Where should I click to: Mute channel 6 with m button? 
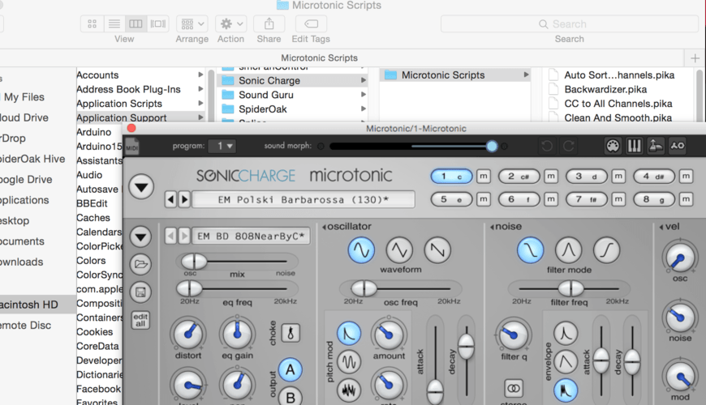551,199
